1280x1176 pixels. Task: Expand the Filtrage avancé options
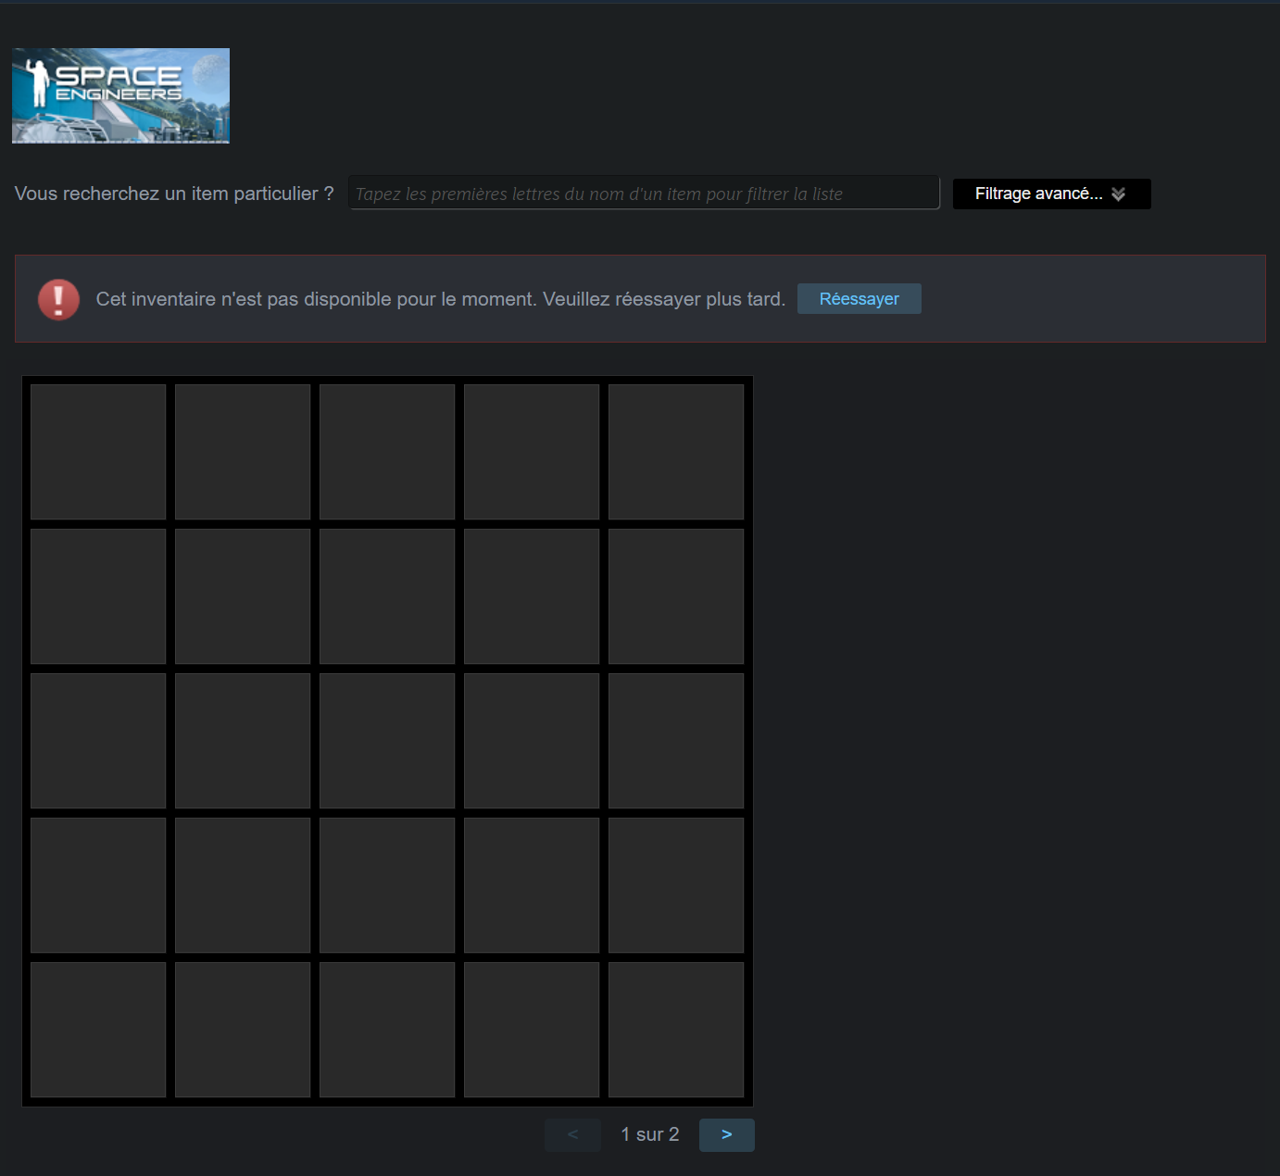click(1051, 194)
